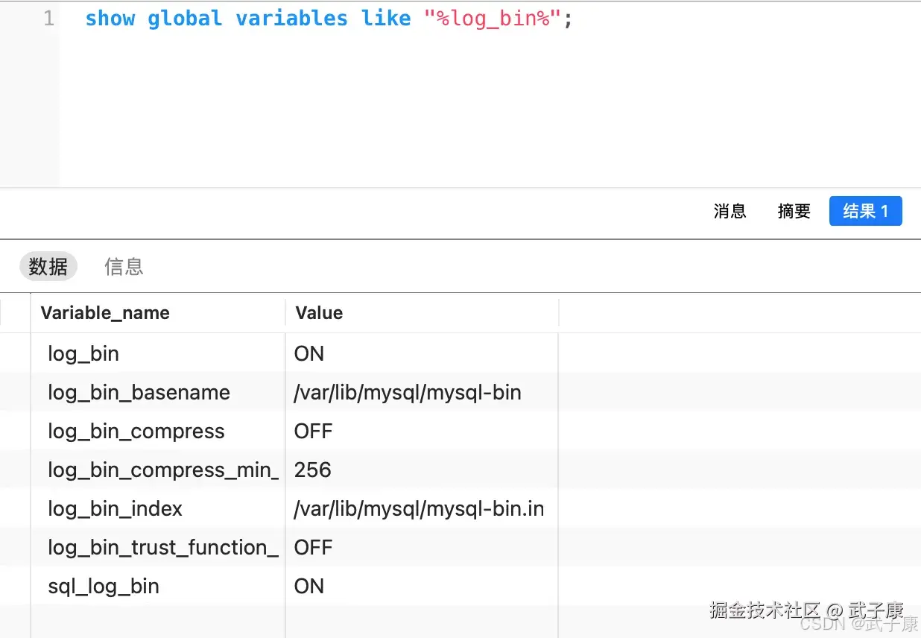Open the 消息 tab
This screenshot has height=638, width=921.
click(729, 211)
